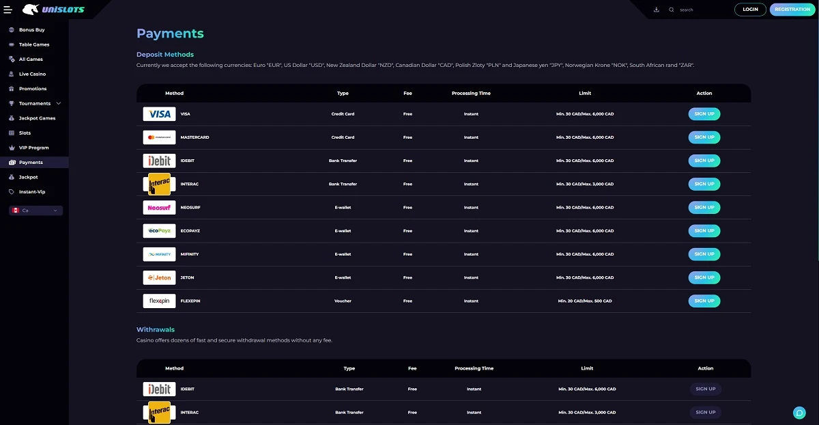Click SIGN UP for IDEBIT deposit
The image size is (819, 425).
tap(704, 161)
